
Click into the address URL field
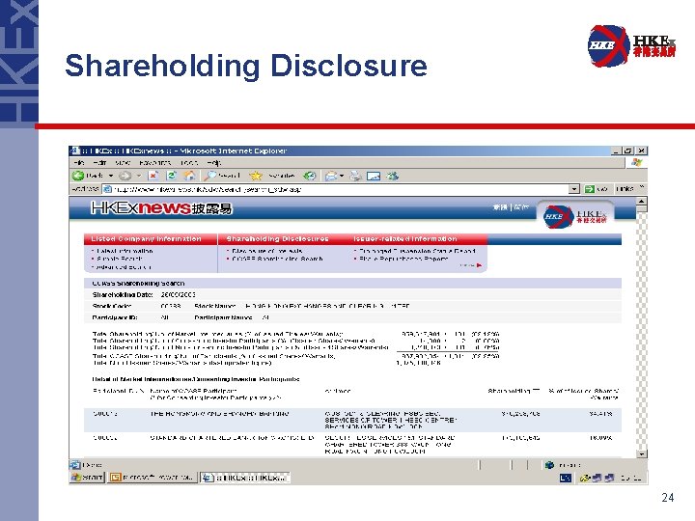[336, 189]
